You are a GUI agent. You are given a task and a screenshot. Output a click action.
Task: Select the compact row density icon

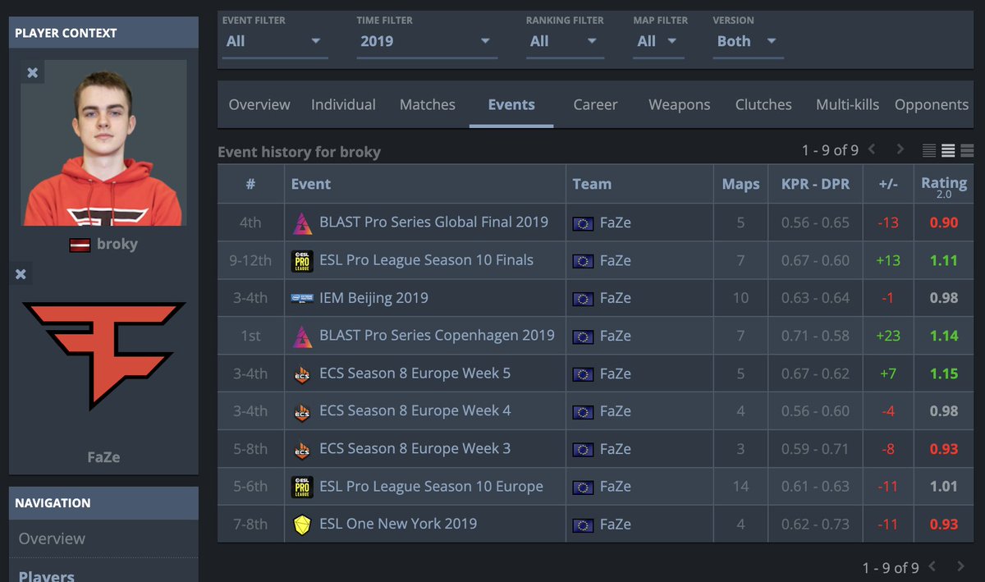[x=929, y=150]
